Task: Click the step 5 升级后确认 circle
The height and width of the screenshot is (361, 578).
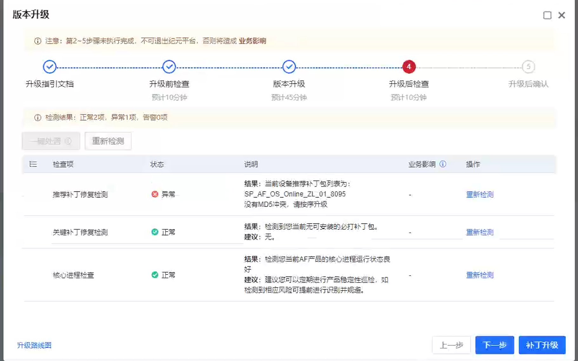Action: (528, 67)
